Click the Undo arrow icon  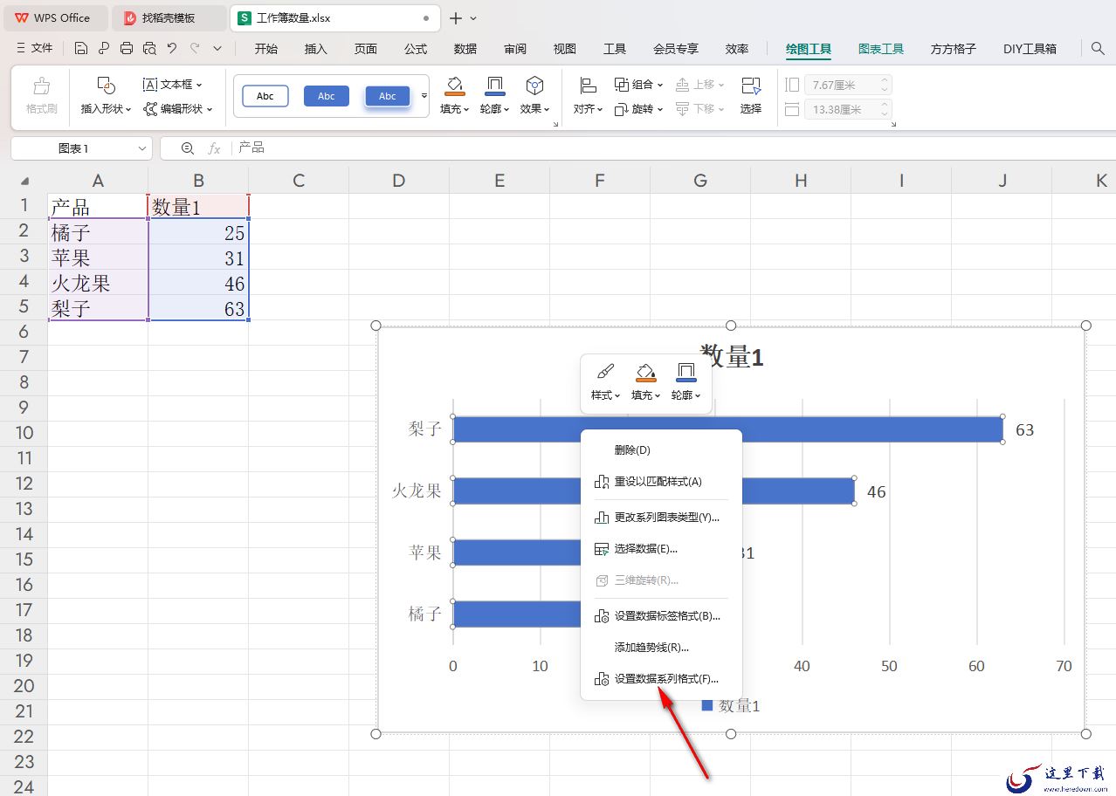(172, 49)
